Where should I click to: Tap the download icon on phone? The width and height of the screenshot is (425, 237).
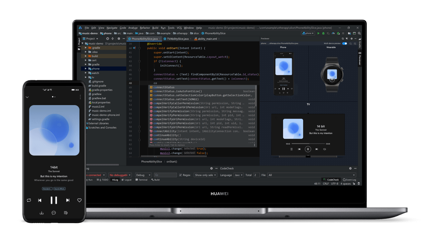pos(41,213)
